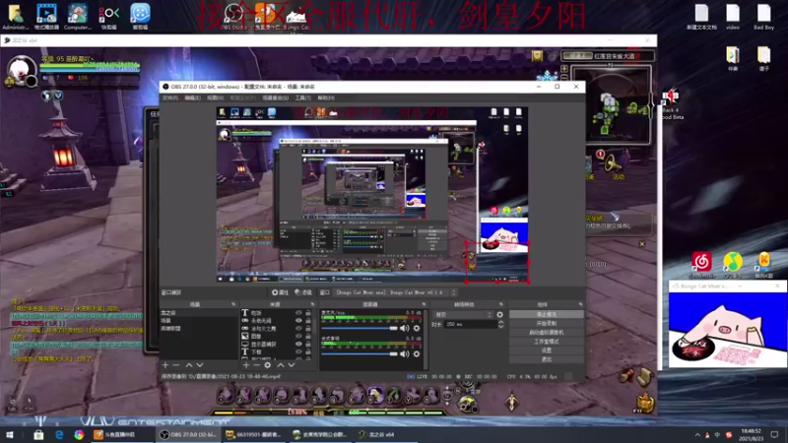Open desktop audio channel settings gear
Viewport: 788px width, 443px height.
point(416,354)
